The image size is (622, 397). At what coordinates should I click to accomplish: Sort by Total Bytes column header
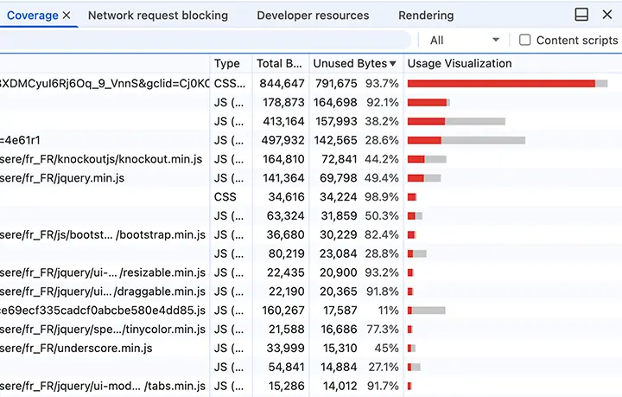[x=279, y=63]
